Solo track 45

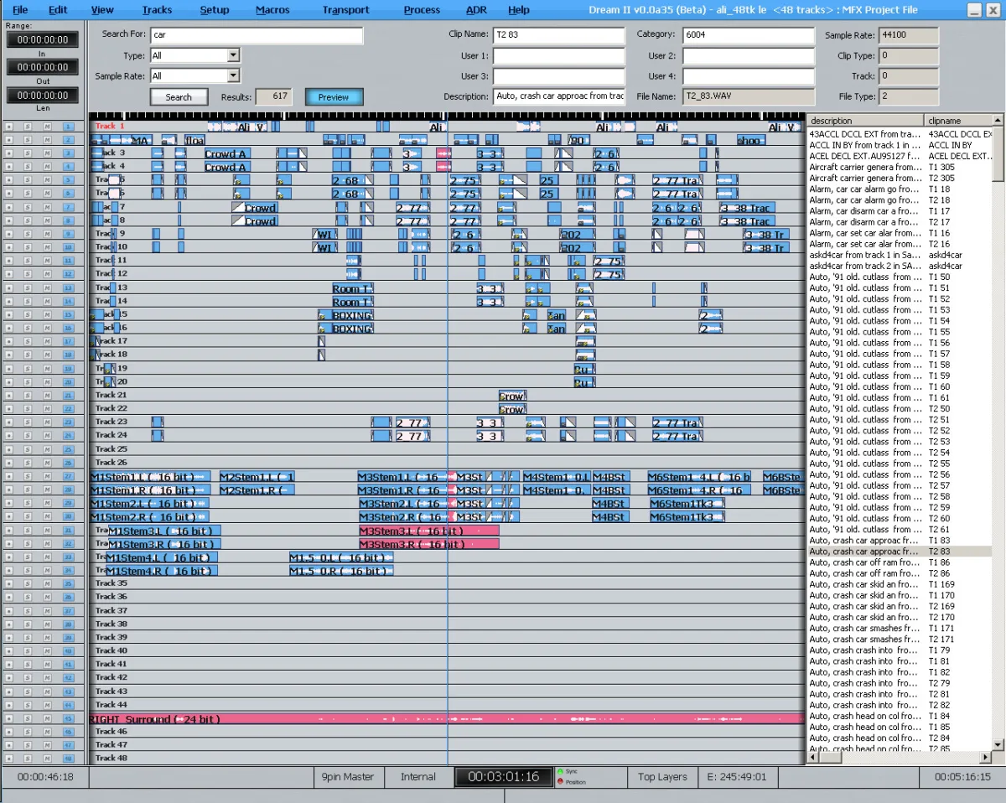click(29, 718)
